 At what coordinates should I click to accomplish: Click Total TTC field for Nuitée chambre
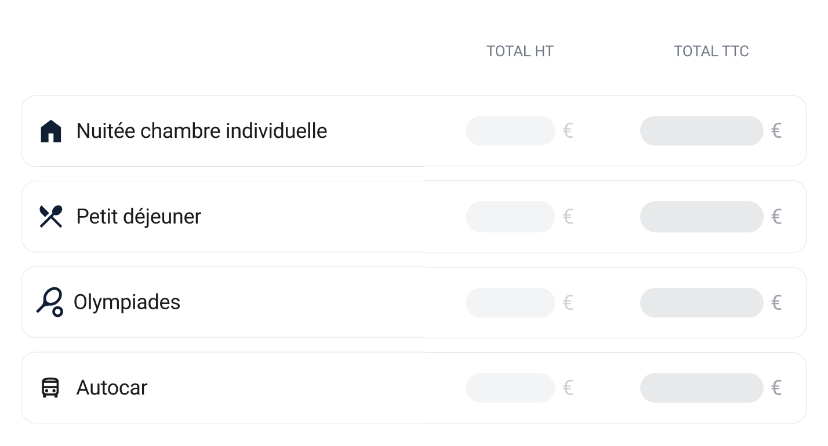pos(701,131)
